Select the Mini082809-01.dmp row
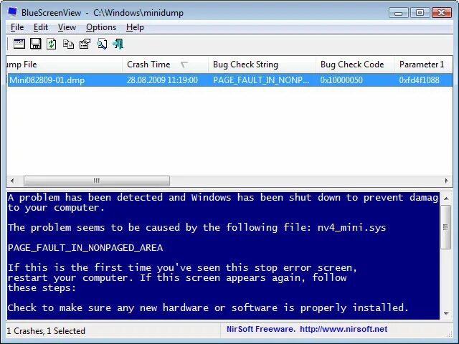 pyautogui.click(x=229, y=80)
